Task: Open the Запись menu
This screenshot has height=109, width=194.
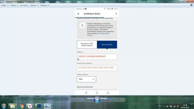Action: (x=34, y=5)
